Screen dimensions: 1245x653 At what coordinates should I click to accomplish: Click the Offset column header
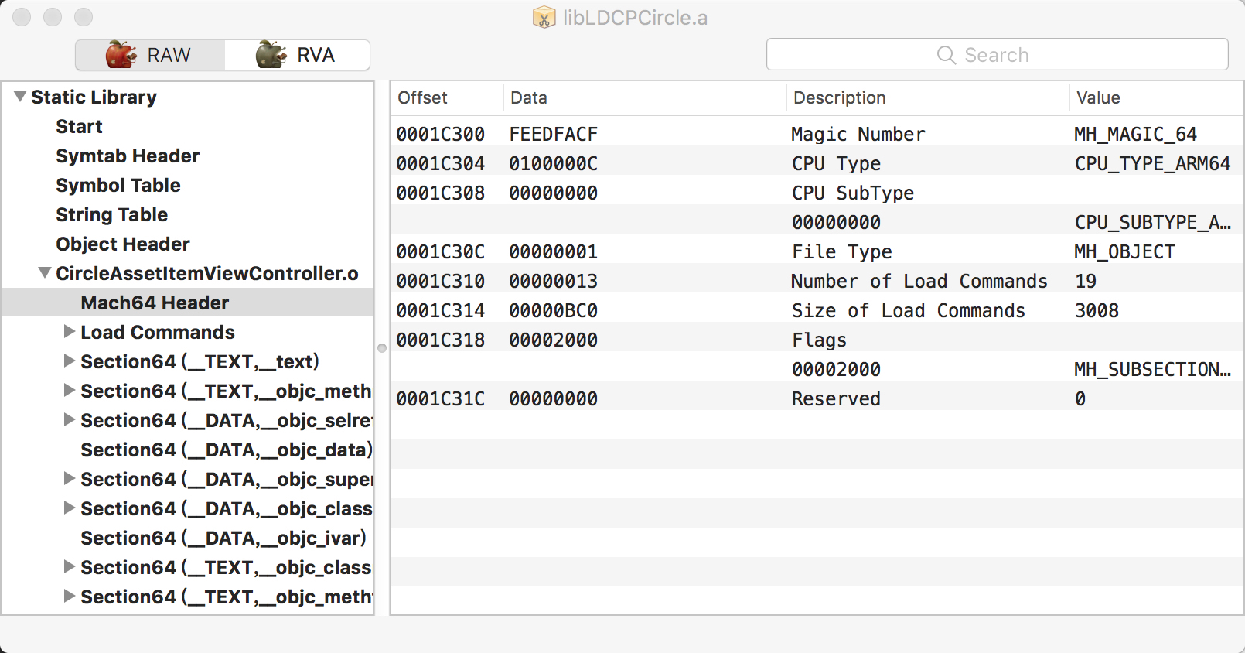coord(448,98)
